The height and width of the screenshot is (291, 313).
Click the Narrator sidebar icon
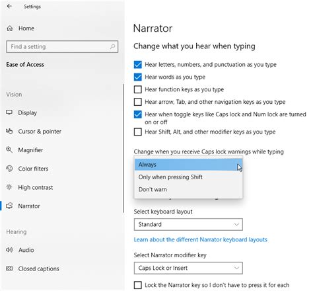[x=9, y=206]
